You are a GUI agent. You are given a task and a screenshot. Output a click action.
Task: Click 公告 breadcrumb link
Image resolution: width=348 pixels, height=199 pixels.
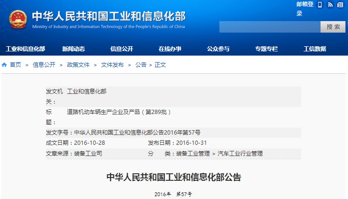(x=141, y=65)
